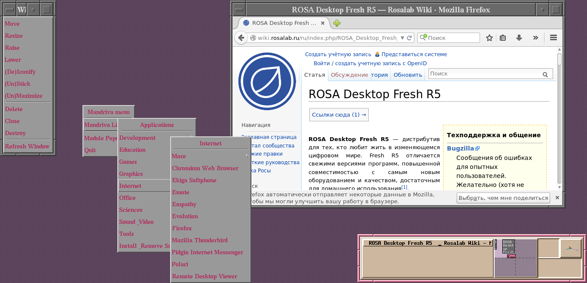The height and width of the screenshot is (283, 587).
Task: Focus the Firefox address bar
Action: click(x=327, y=38)
